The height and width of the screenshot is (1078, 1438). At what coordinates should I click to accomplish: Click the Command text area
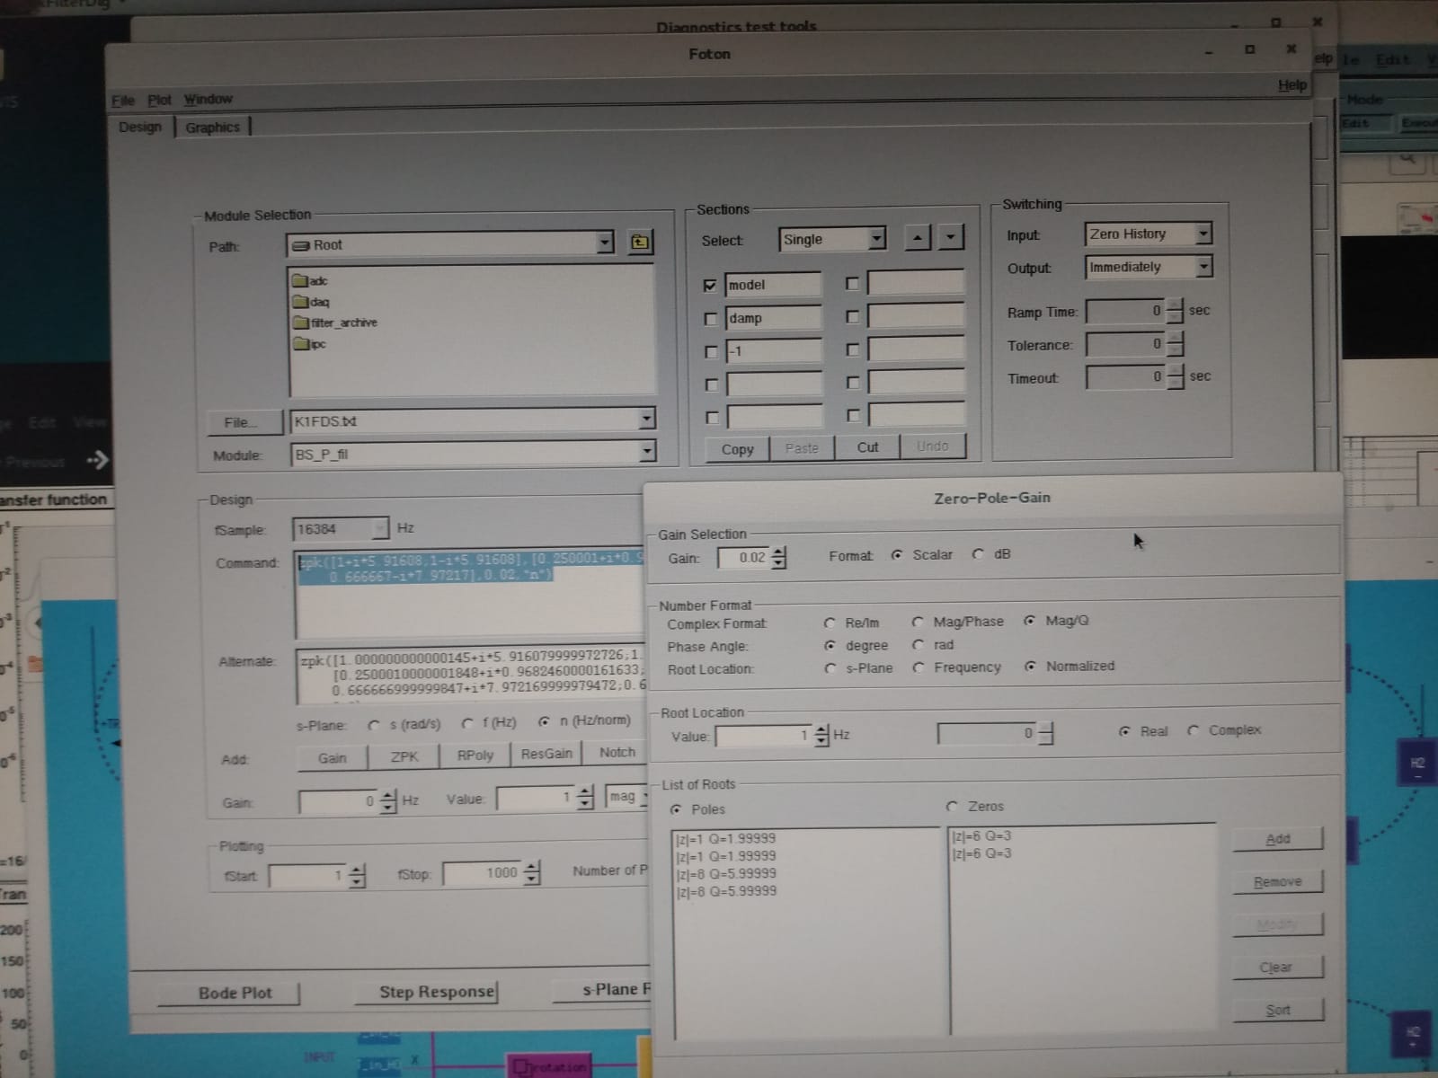pyautogui.click(x=470, y=593)
